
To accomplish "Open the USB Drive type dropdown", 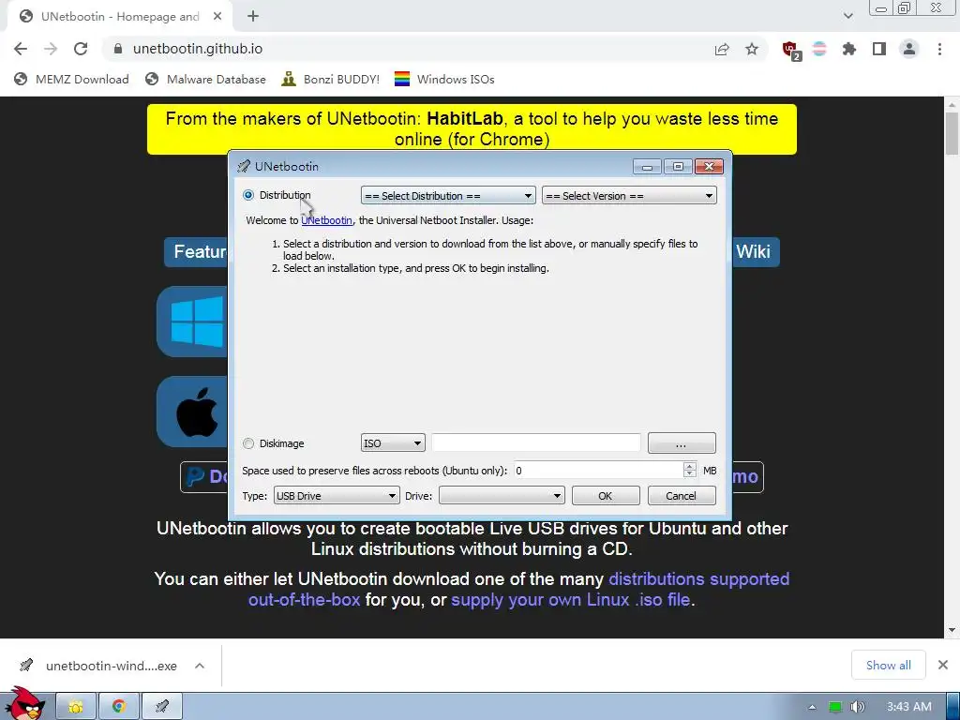I will point(337,496).
